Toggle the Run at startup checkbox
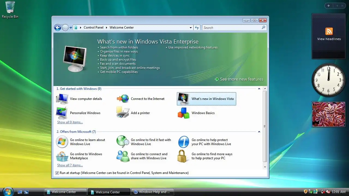The image size is (349, 196). coord(57,173)
